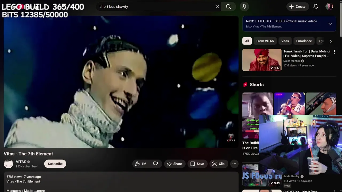Open Tunak Tunak Tun video thumbnail

[x=262, y=60]
